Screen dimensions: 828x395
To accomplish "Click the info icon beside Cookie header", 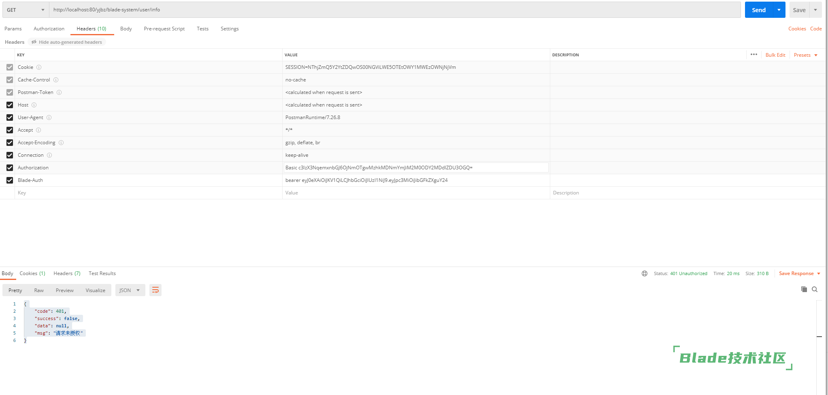I will point(39,67).
